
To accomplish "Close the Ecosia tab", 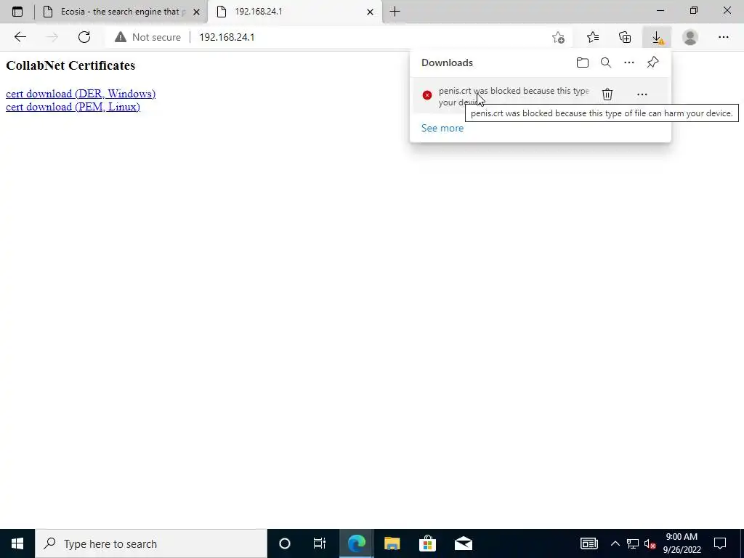I will point(196,12).
